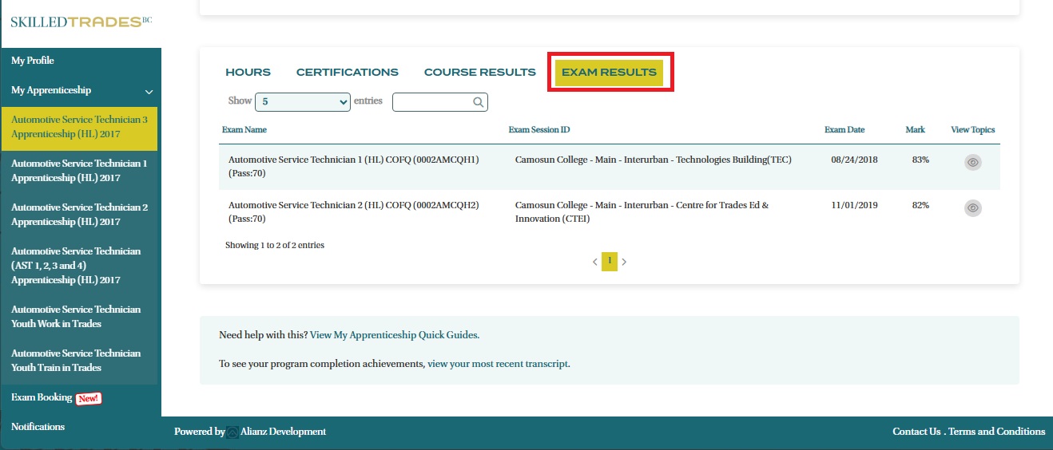
Task: Select page 1 pagination button
Action: [x=610, y=262]
